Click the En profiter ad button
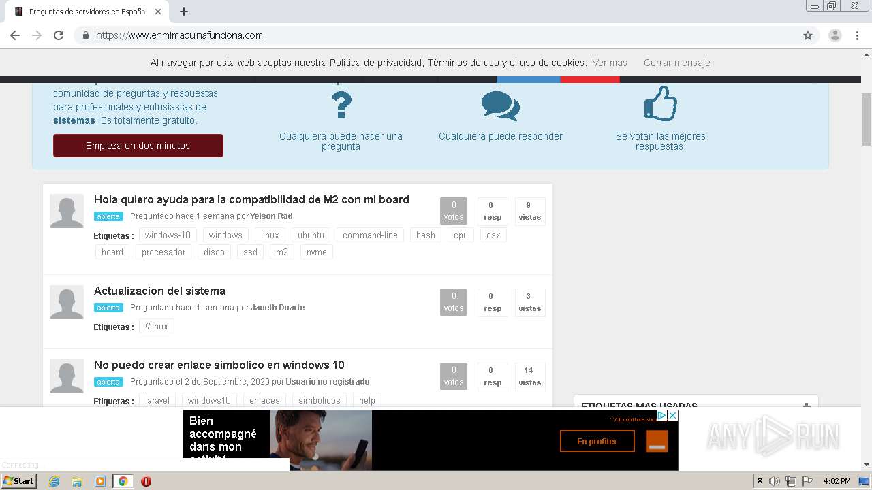The image size is (872, 490). [x=597, y=441]
